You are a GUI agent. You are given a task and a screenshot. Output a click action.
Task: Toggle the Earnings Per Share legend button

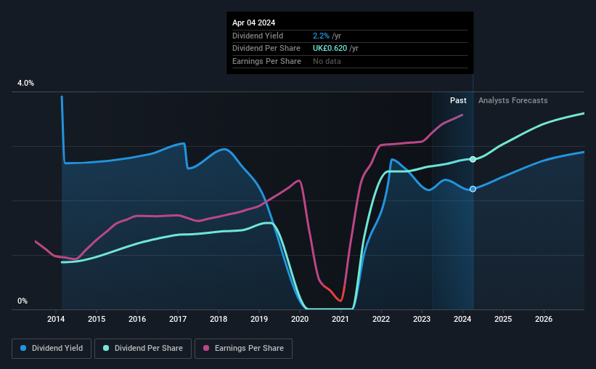(x=243, y=349)
